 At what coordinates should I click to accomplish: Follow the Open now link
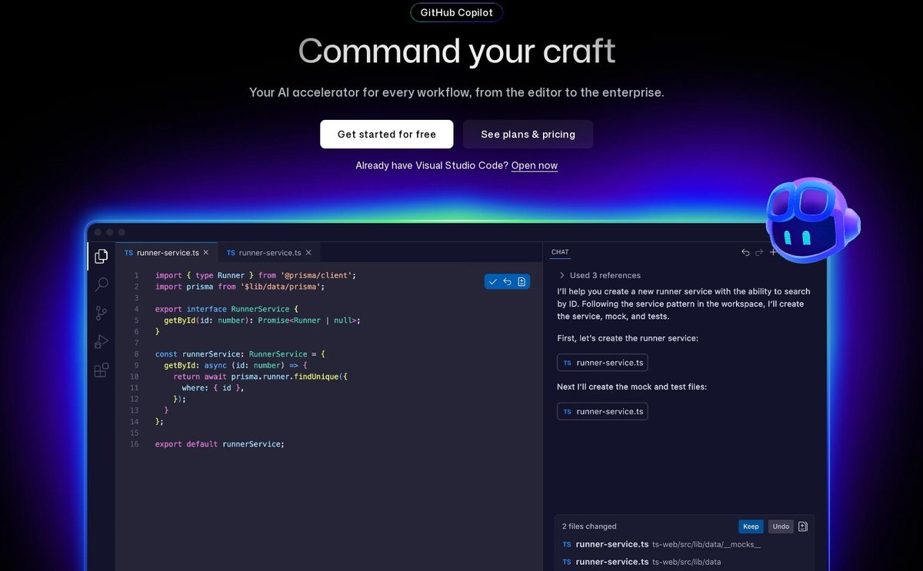click(534, 165)
